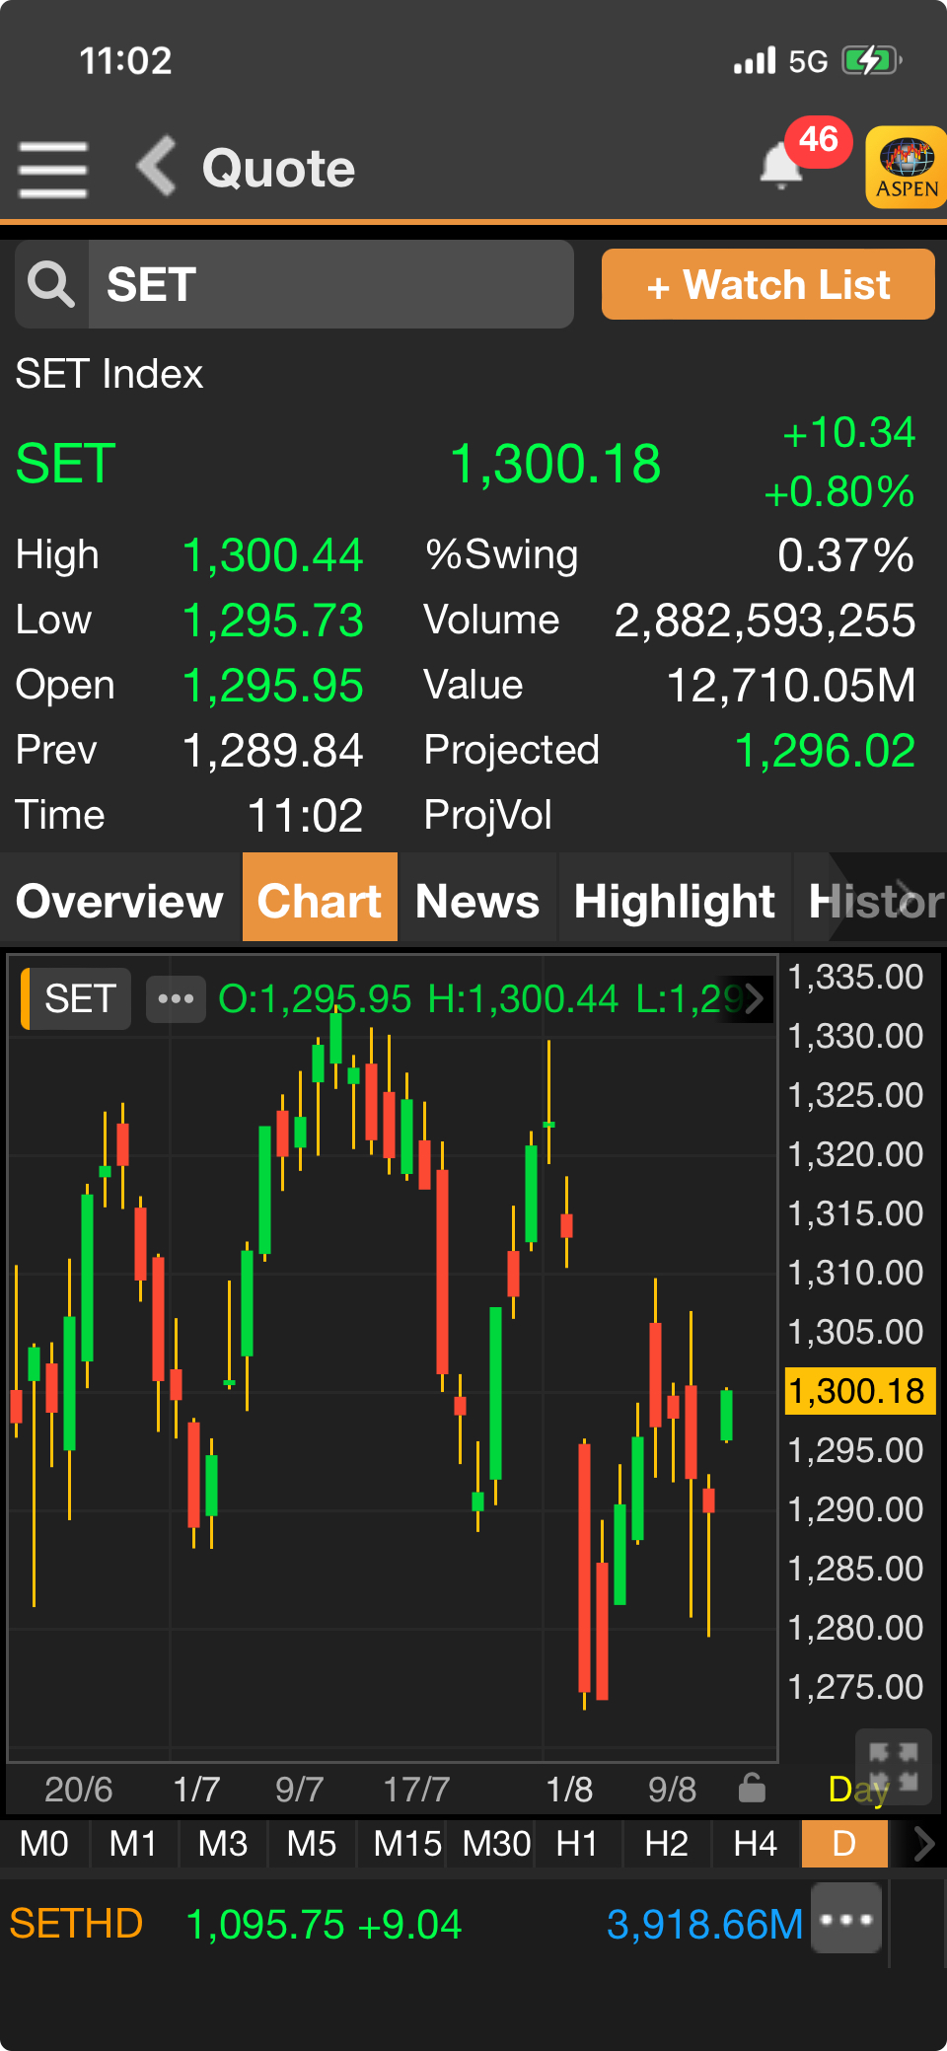947x2051 pixels.
Task: Tap the +10.34 change figure
Action: pos(848,433)
